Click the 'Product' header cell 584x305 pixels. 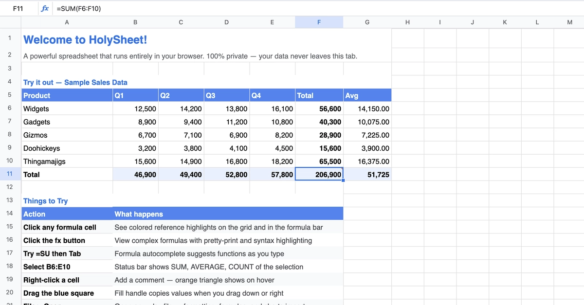click(x=67, y=95)
